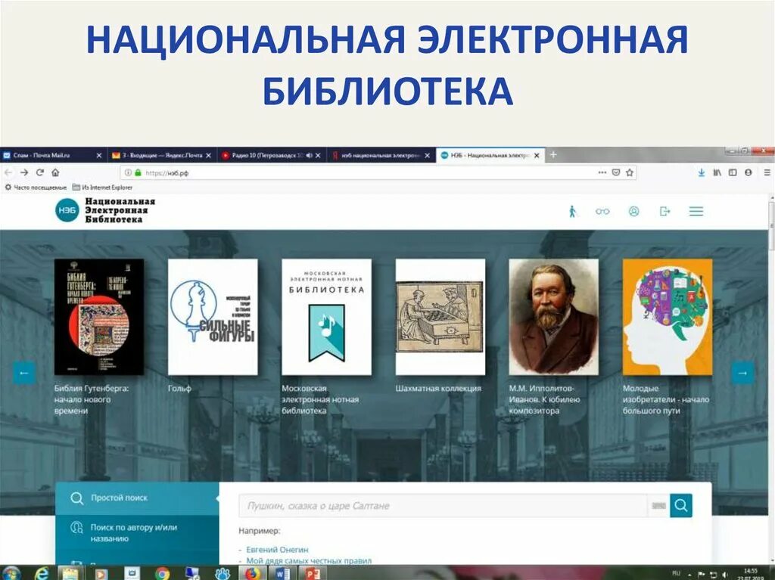This screenshot has width=775, height=580.
Task: Slide carousel left with arrow button
Action: click(x=23, y=373)
